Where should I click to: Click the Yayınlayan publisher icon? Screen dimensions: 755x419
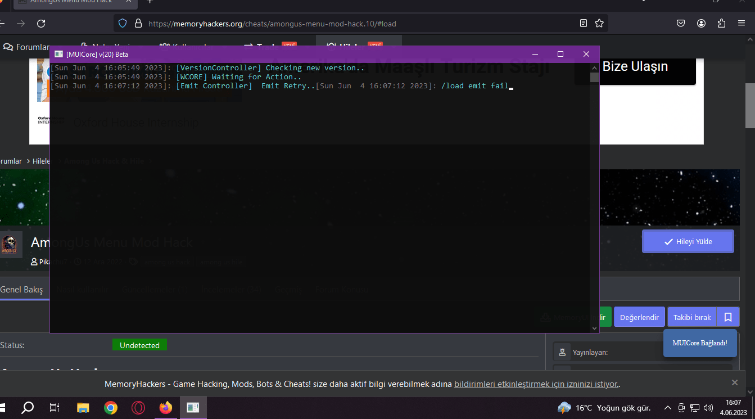(562, 352)
